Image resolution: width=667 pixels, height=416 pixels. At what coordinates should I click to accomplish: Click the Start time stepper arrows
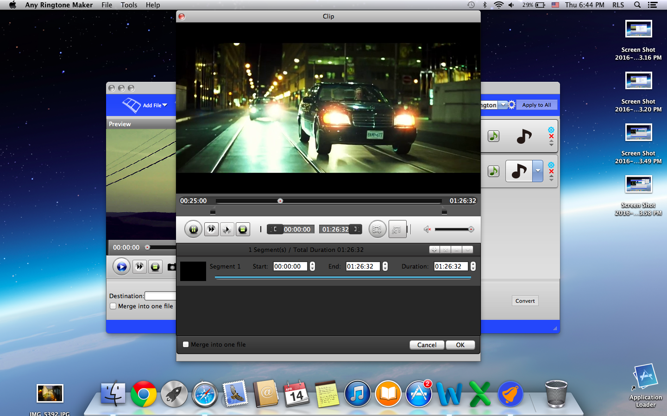pyautogui.click(x=312, y=266)
